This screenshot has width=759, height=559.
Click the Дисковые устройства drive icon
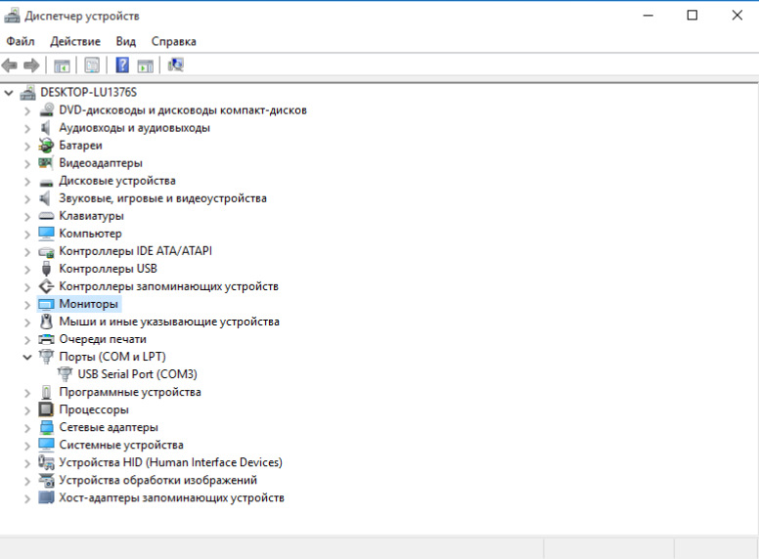(47, 183)
